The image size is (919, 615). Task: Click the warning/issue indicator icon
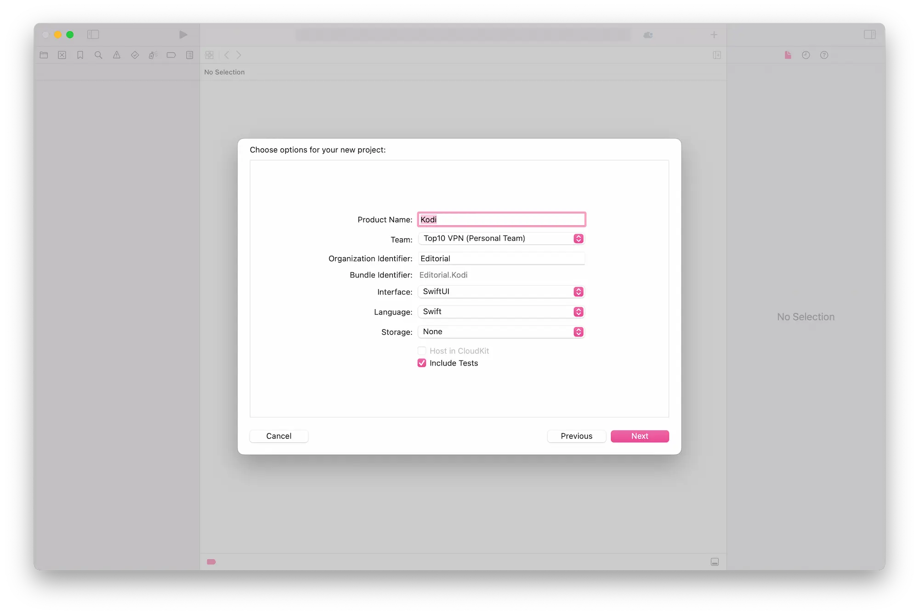(116, 55)
